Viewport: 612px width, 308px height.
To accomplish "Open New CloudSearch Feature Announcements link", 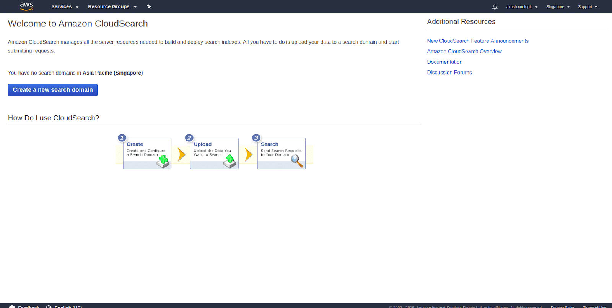I will [478, 41].
